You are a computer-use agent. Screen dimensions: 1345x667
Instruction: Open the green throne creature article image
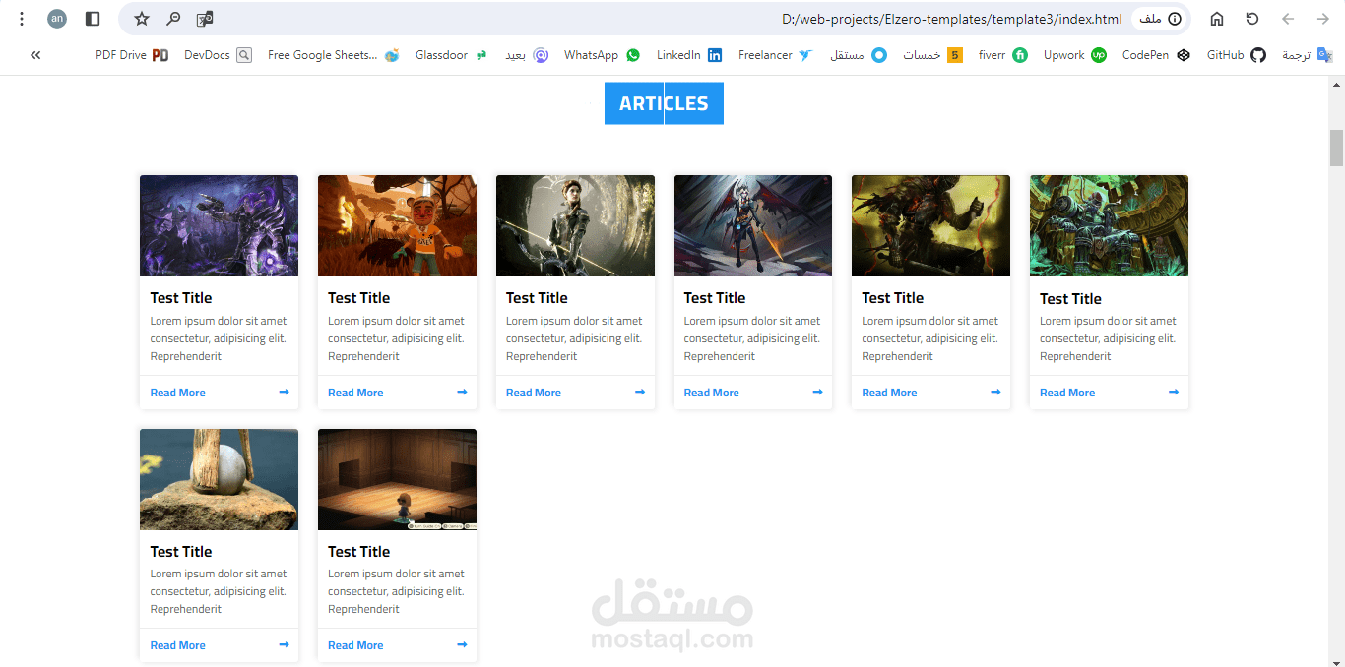click(1109, 226)
